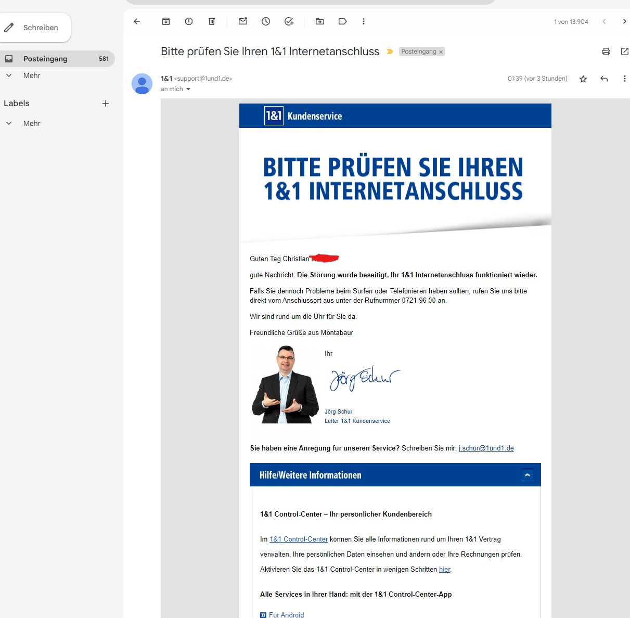
Task: Open message more-options menu
Action: (624, 79)
